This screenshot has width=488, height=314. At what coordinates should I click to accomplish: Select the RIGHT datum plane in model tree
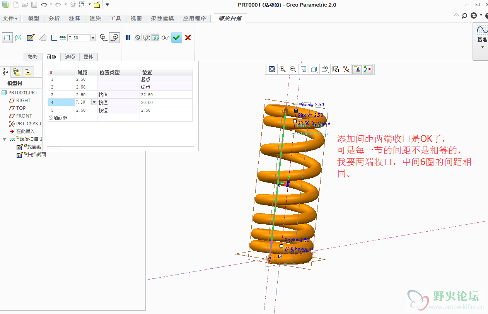pos(23,101)
